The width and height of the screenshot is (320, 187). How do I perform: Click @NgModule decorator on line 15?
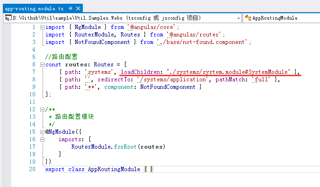(60, 132)
